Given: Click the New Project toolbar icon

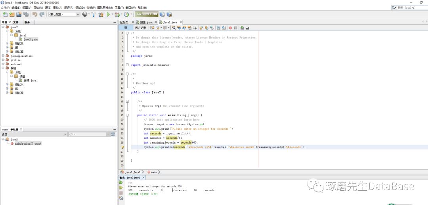Looking at the screenshot, I should [x=12, y=14].
